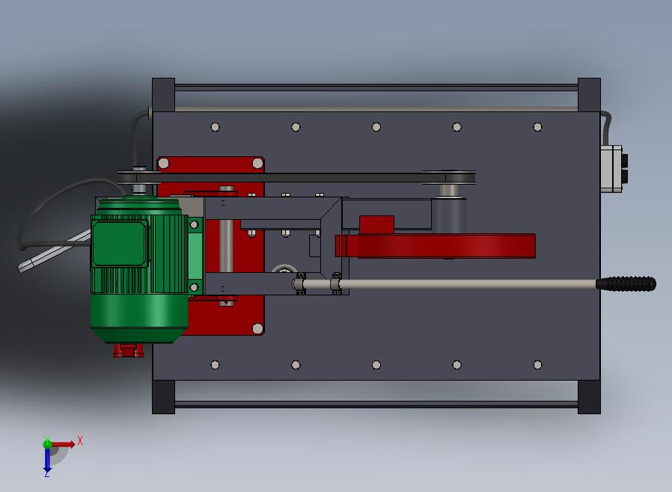Click the blue Z axis arrow on the triad
This screenshot has height=492, width=672.
(x=47, y=461)
